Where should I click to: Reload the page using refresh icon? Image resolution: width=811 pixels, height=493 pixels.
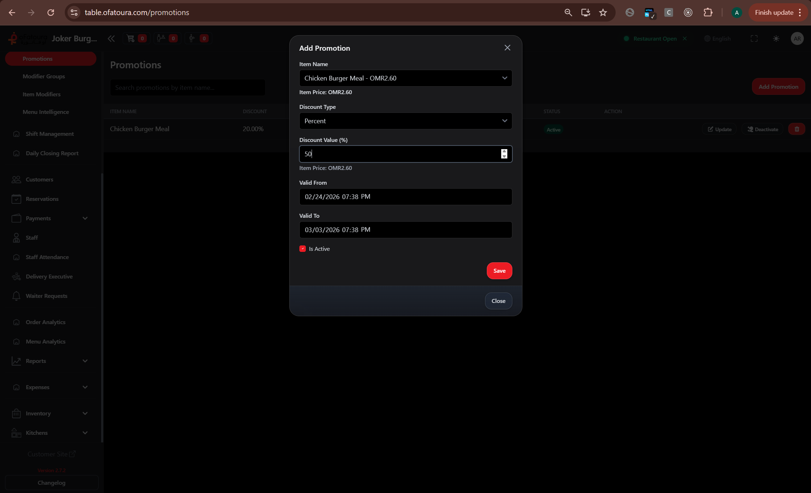pyautogui.click(x=51, y=13)
